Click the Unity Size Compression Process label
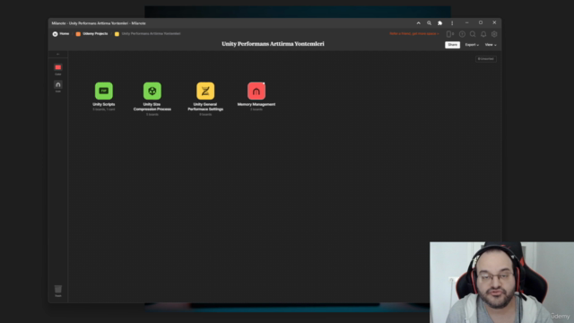 point(152,107)
